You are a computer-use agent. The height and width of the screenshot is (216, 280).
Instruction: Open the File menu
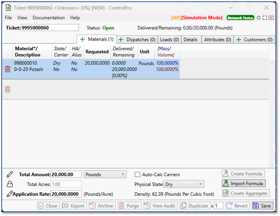tap(8, 18)
